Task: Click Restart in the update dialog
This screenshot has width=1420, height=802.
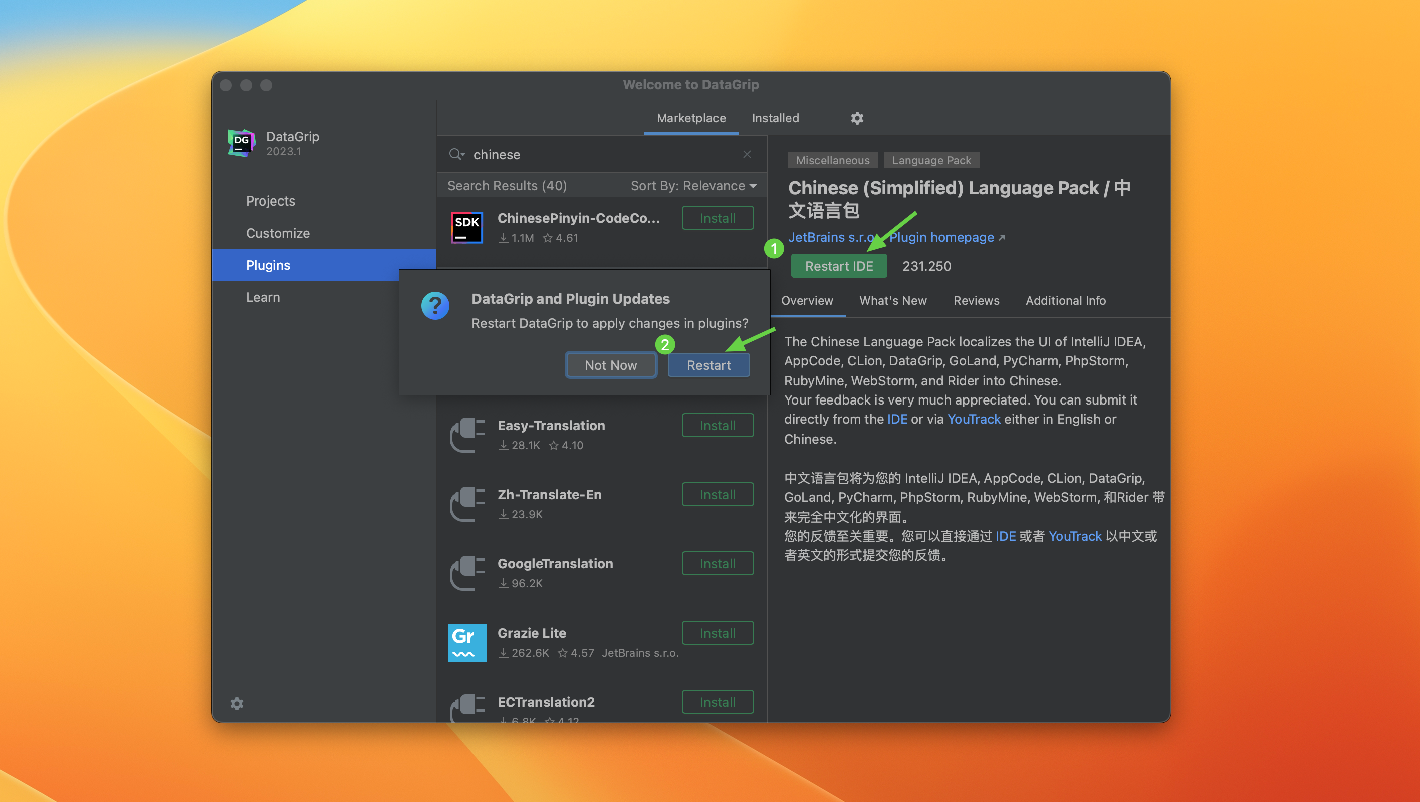Action: point(708,365)
